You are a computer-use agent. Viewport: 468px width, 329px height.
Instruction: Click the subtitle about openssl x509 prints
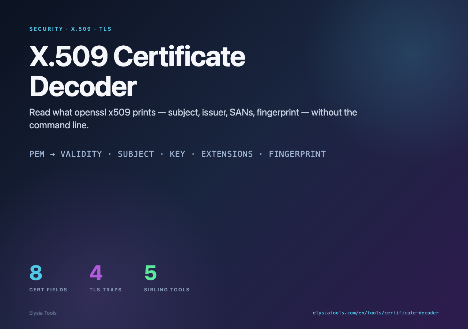[193, 119]
